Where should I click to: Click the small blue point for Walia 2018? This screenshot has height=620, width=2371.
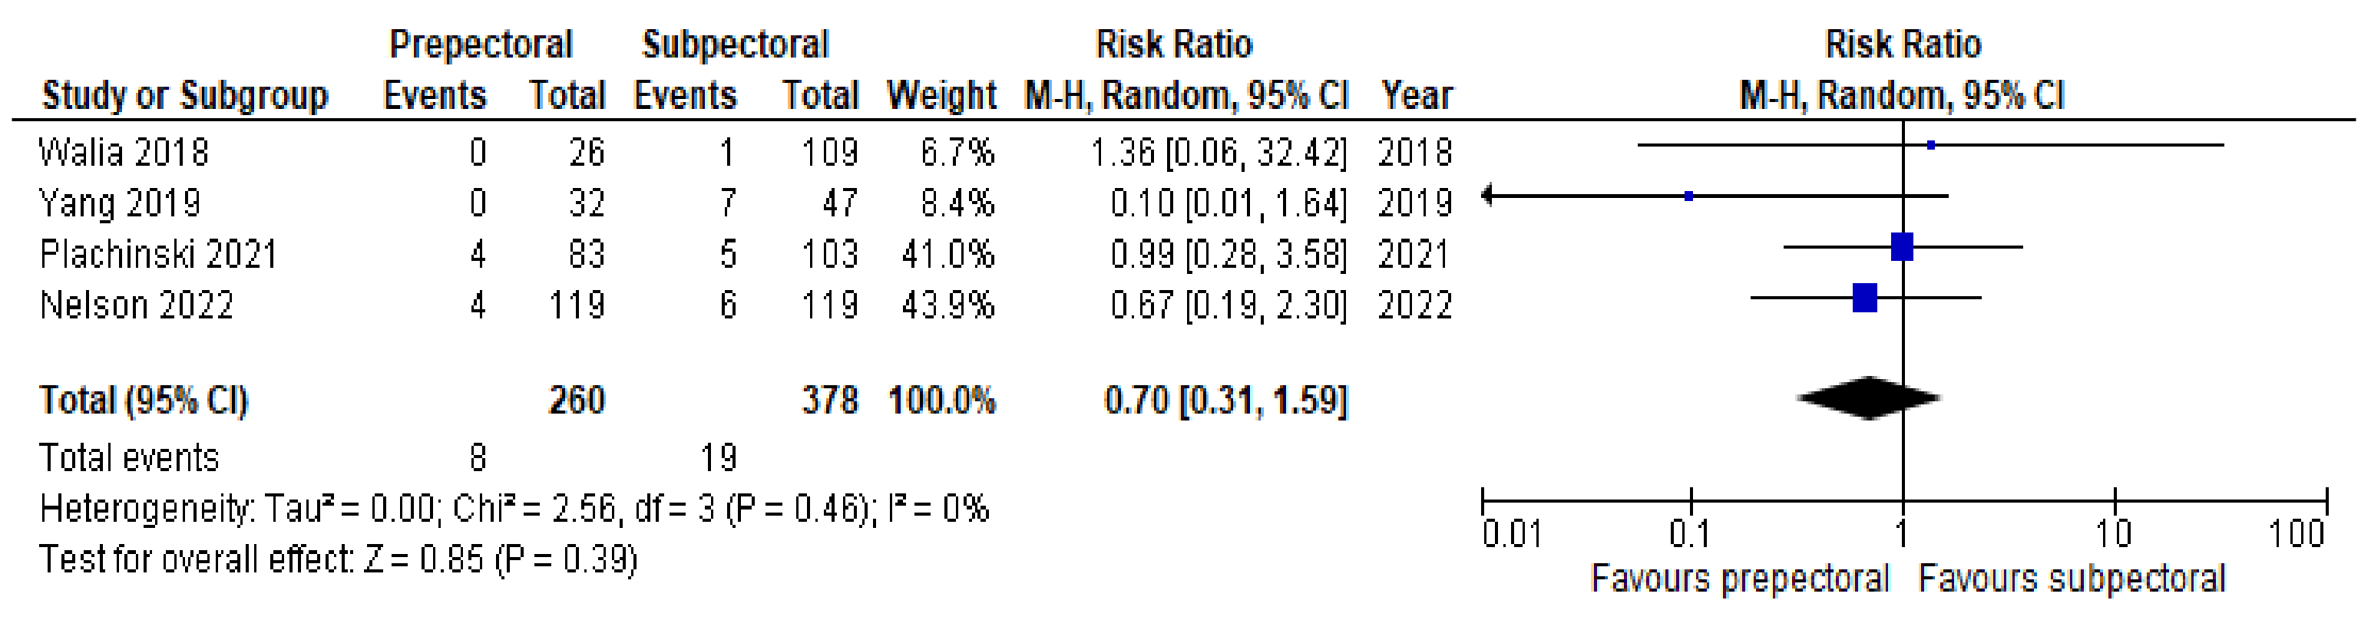pyautogui.click(x=1931, y=144)
